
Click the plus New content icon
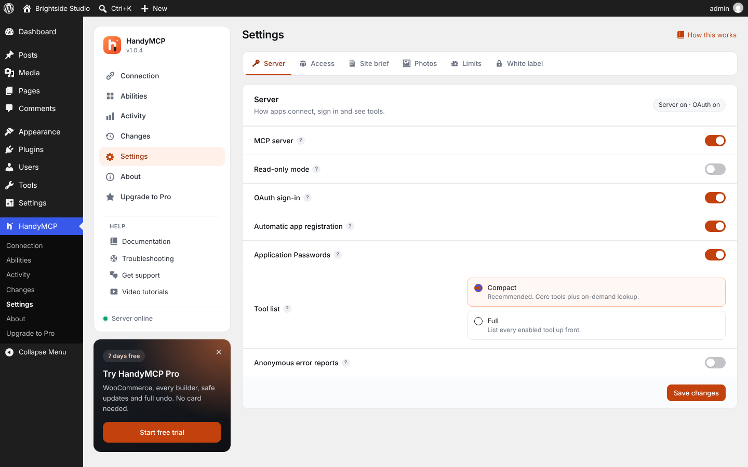145,8
